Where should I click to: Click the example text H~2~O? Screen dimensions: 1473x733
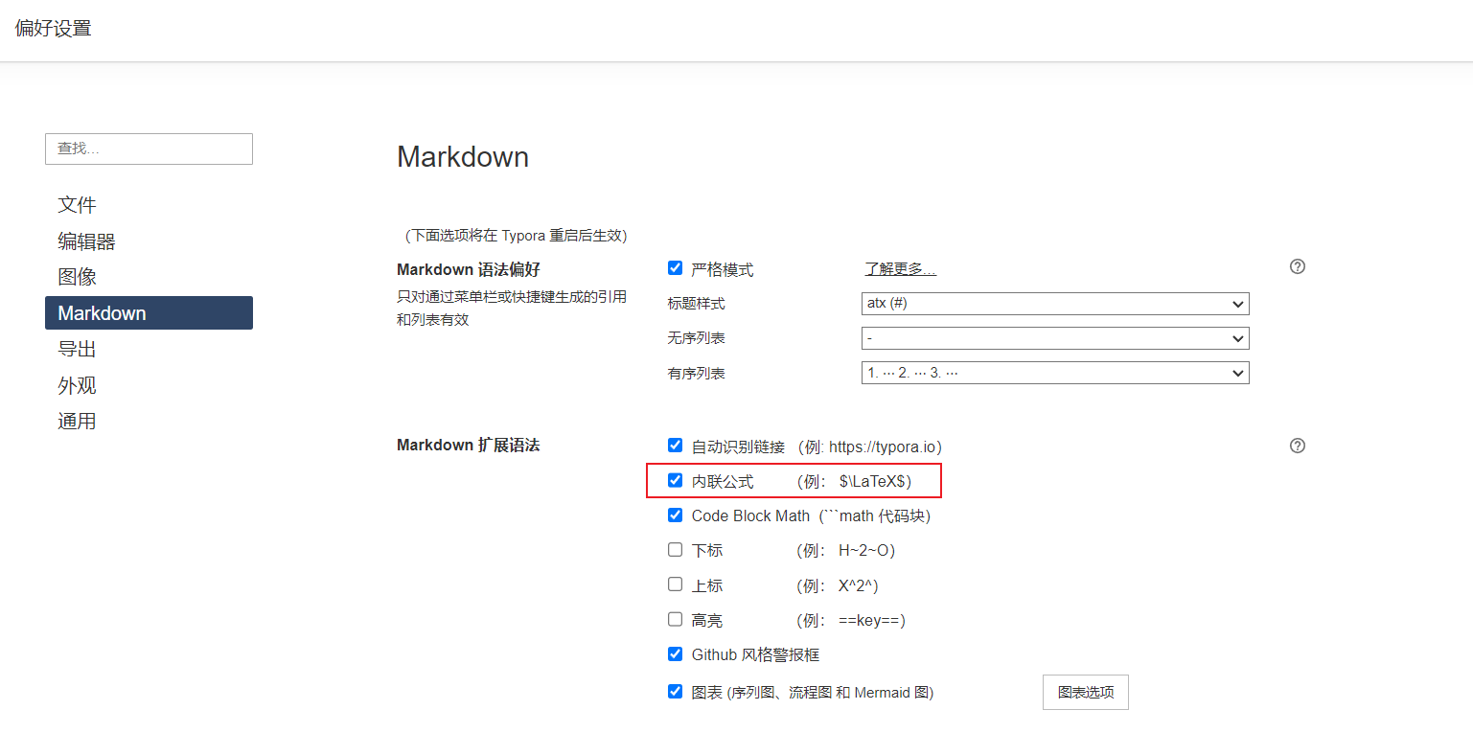863,551
